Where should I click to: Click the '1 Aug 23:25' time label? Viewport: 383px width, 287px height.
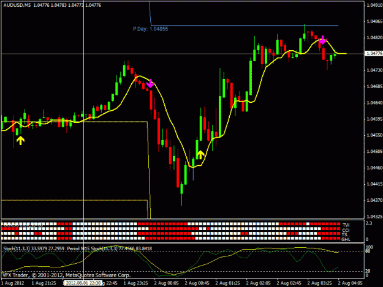click(x=136, y=283)
